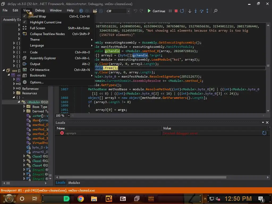Click the Undo icon in toolbar
272x204 pixels.
click(135, 11)
